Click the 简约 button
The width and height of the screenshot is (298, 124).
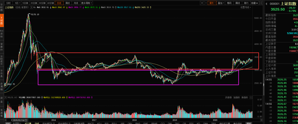coord(246,3)
